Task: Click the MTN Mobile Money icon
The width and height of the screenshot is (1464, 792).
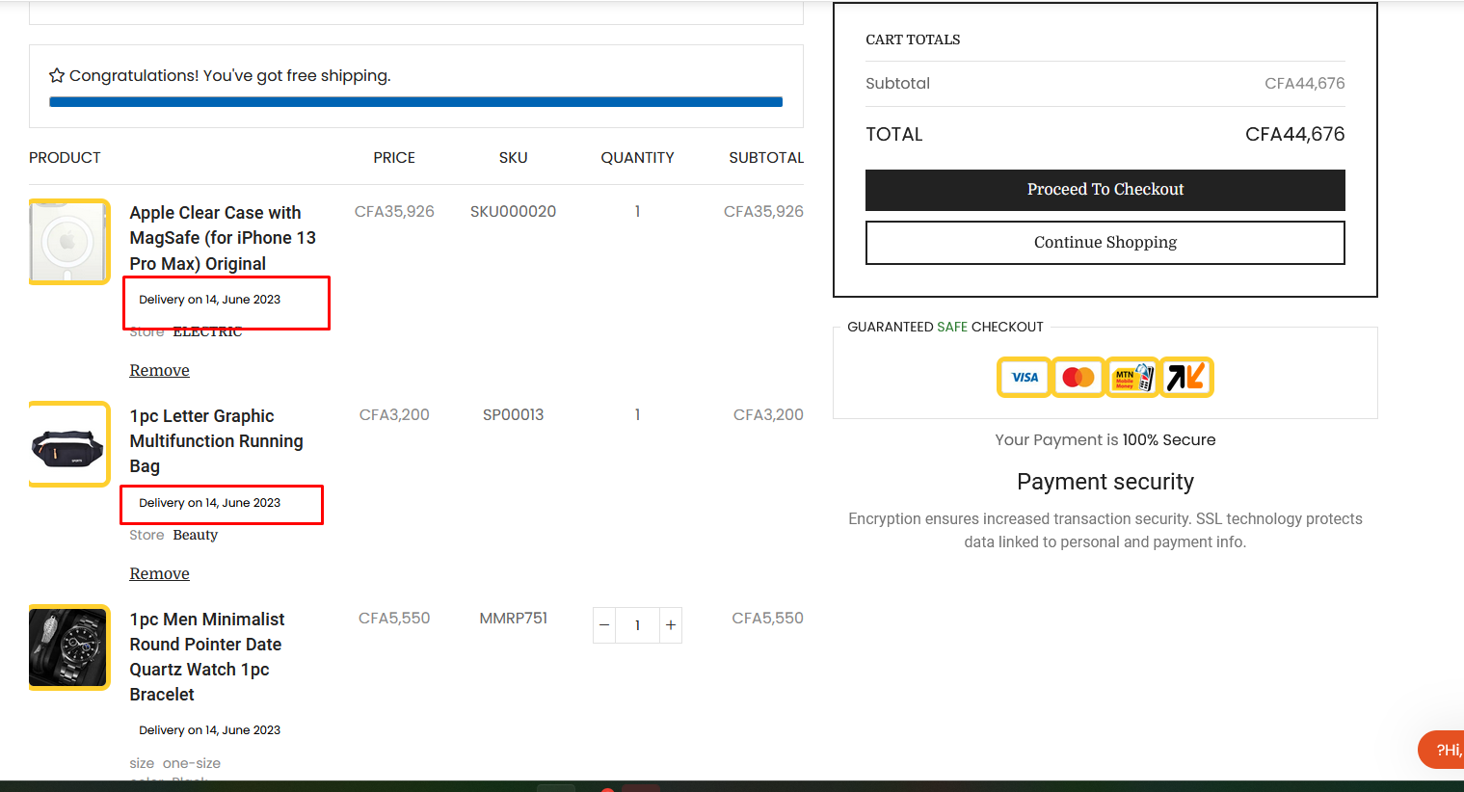Action: pos(1132,377)
